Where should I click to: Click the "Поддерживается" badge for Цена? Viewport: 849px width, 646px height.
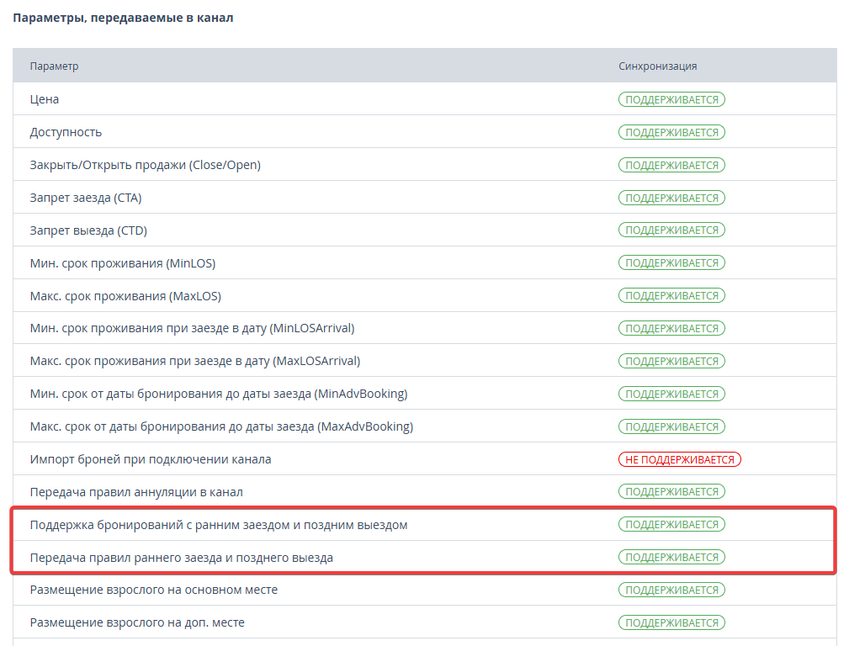pyautogui.click(x=671, y=99)
